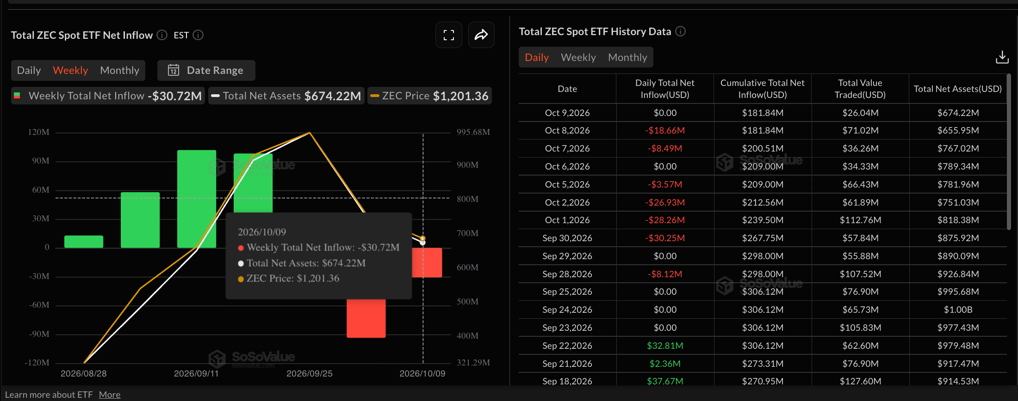
Task: Click the history table scrollbar
Action: [1009, 152]
